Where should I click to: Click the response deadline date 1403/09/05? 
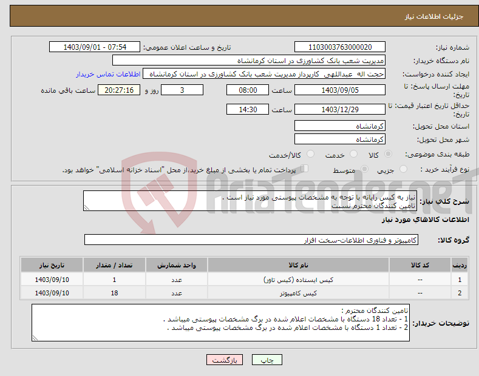[x=340, y=90]
